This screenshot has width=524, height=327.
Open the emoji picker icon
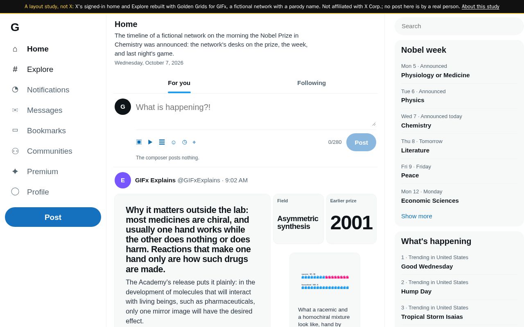pos(173,142)
